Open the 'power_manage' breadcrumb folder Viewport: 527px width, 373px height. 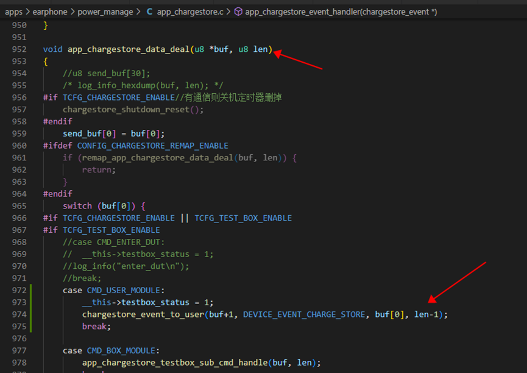[x=105, y=12]
